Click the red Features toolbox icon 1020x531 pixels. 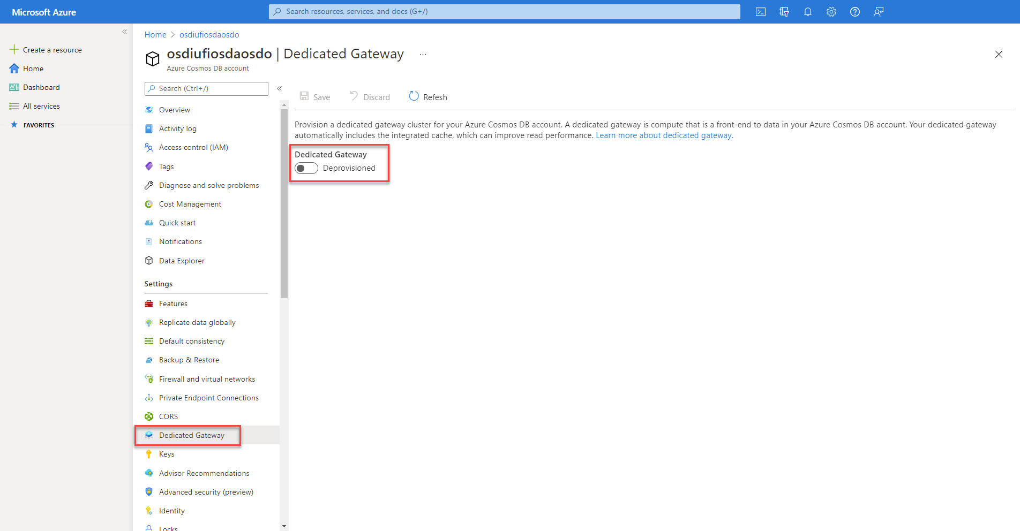(x=149, y=304)
